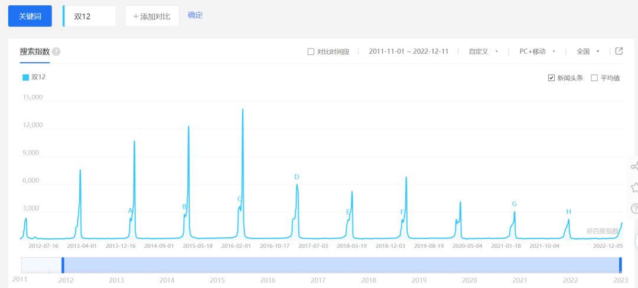Click the share icon on right sidebar
638x288 pixels.
[634, 166]
